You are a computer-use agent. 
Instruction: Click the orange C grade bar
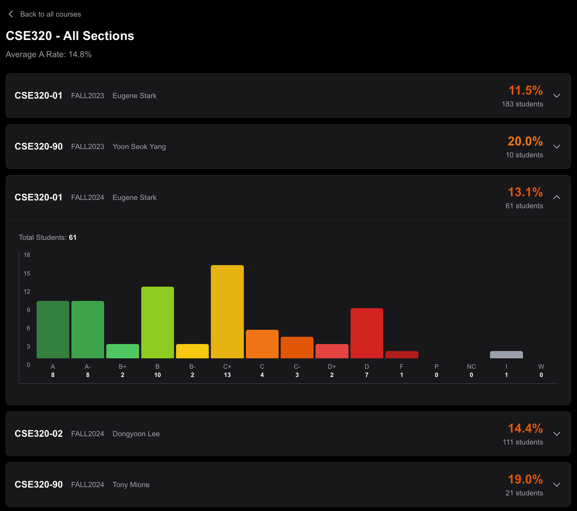coord(262,344)
